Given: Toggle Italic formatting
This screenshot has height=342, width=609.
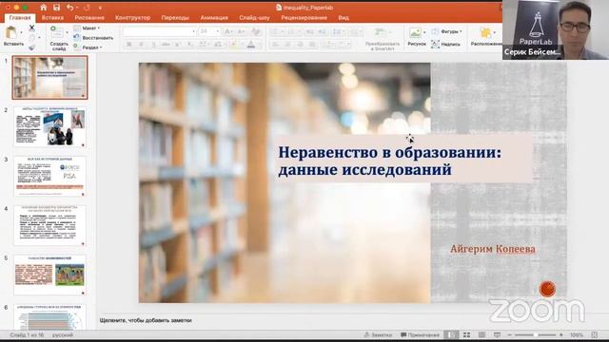Looking at the screenshot, I should 141,45.
